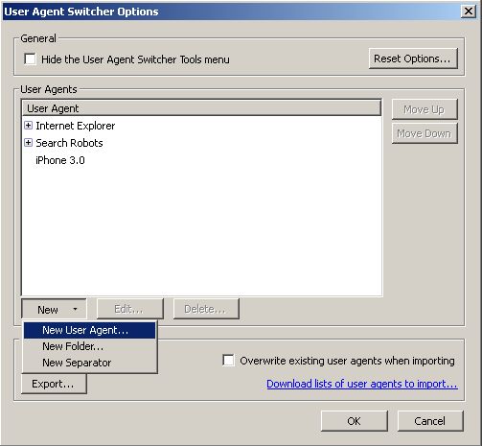The height and width of the screenshot is (446, 482).
Task: Click the Export... button
Action: pyautogui.click(x=54, y=384)
